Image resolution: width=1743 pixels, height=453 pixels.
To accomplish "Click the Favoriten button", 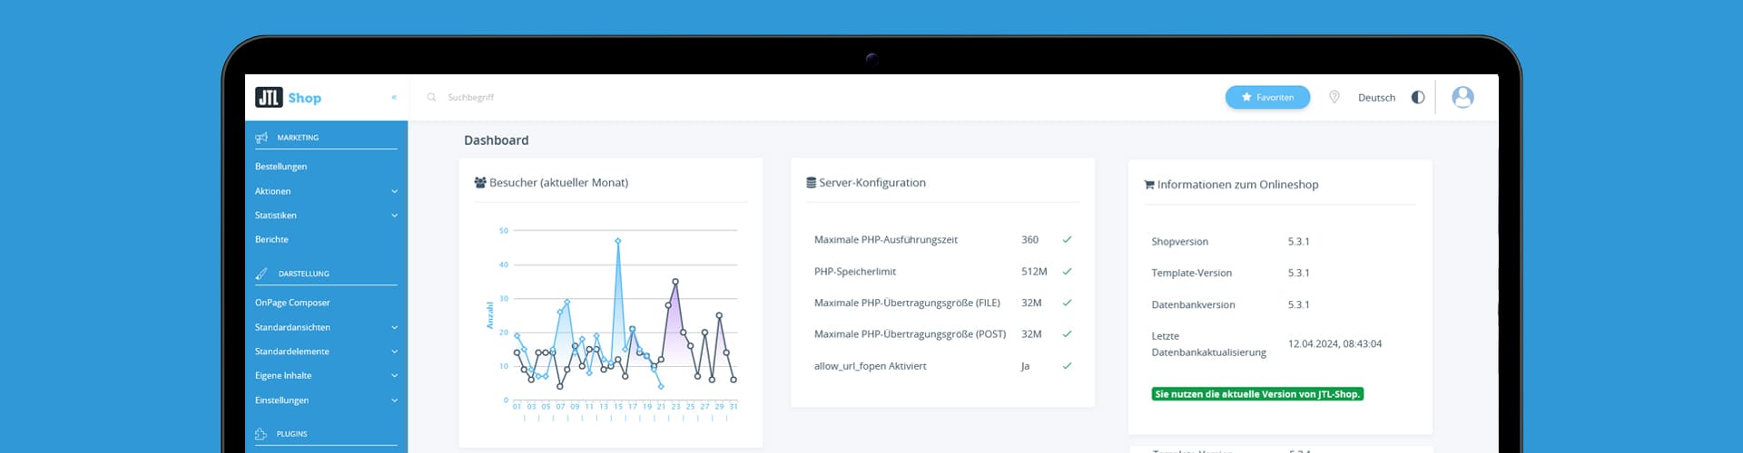I will click(1266, 98).
